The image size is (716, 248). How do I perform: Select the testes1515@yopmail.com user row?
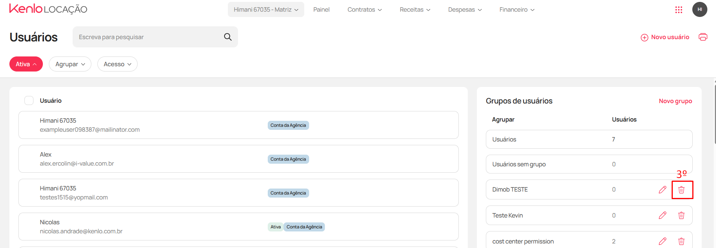point(238,193)
